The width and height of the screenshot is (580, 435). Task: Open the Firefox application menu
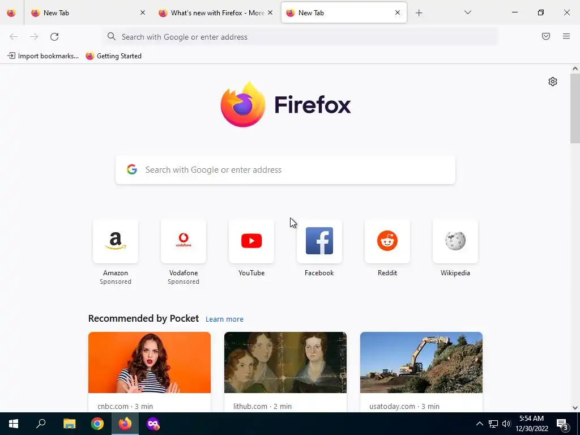566,36
